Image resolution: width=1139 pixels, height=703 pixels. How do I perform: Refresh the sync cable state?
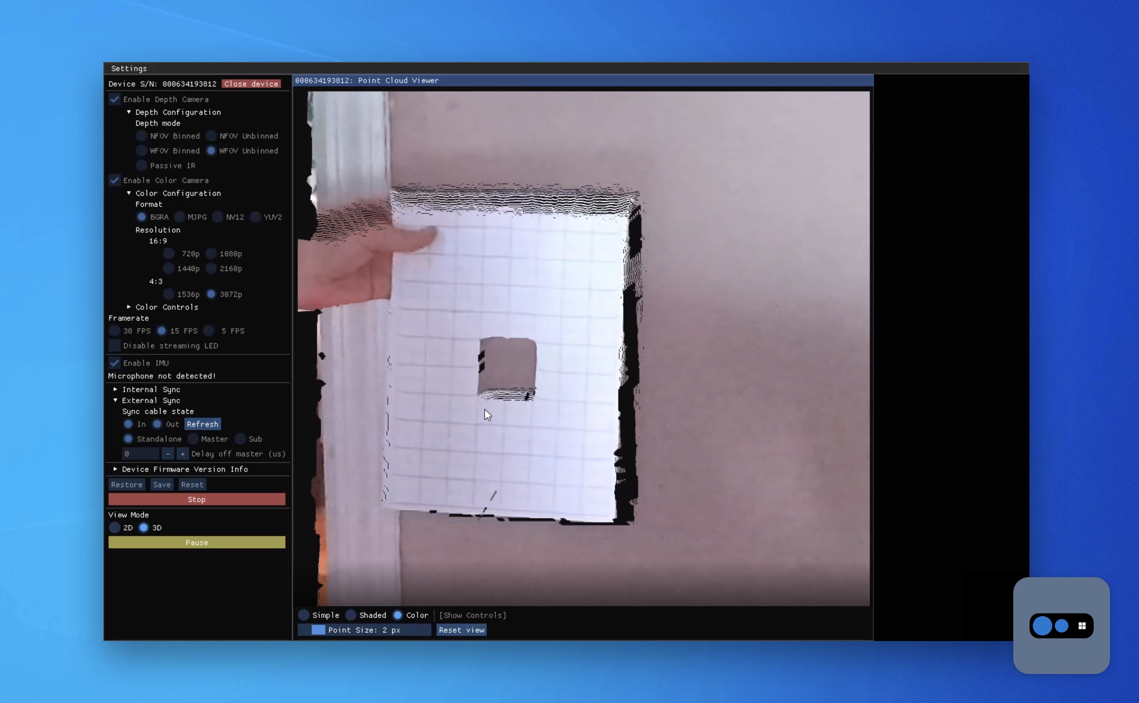point(202,424)
